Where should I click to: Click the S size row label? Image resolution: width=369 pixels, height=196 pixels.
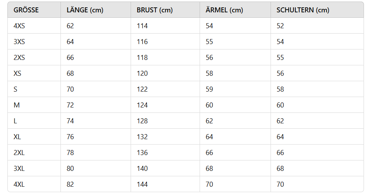point(16,89)
